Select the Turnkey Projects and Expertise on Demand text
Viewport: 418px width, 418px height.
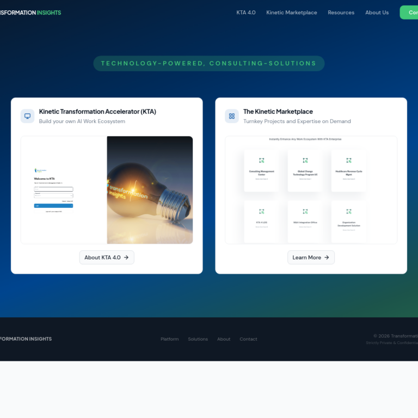[x=297, y=121]
